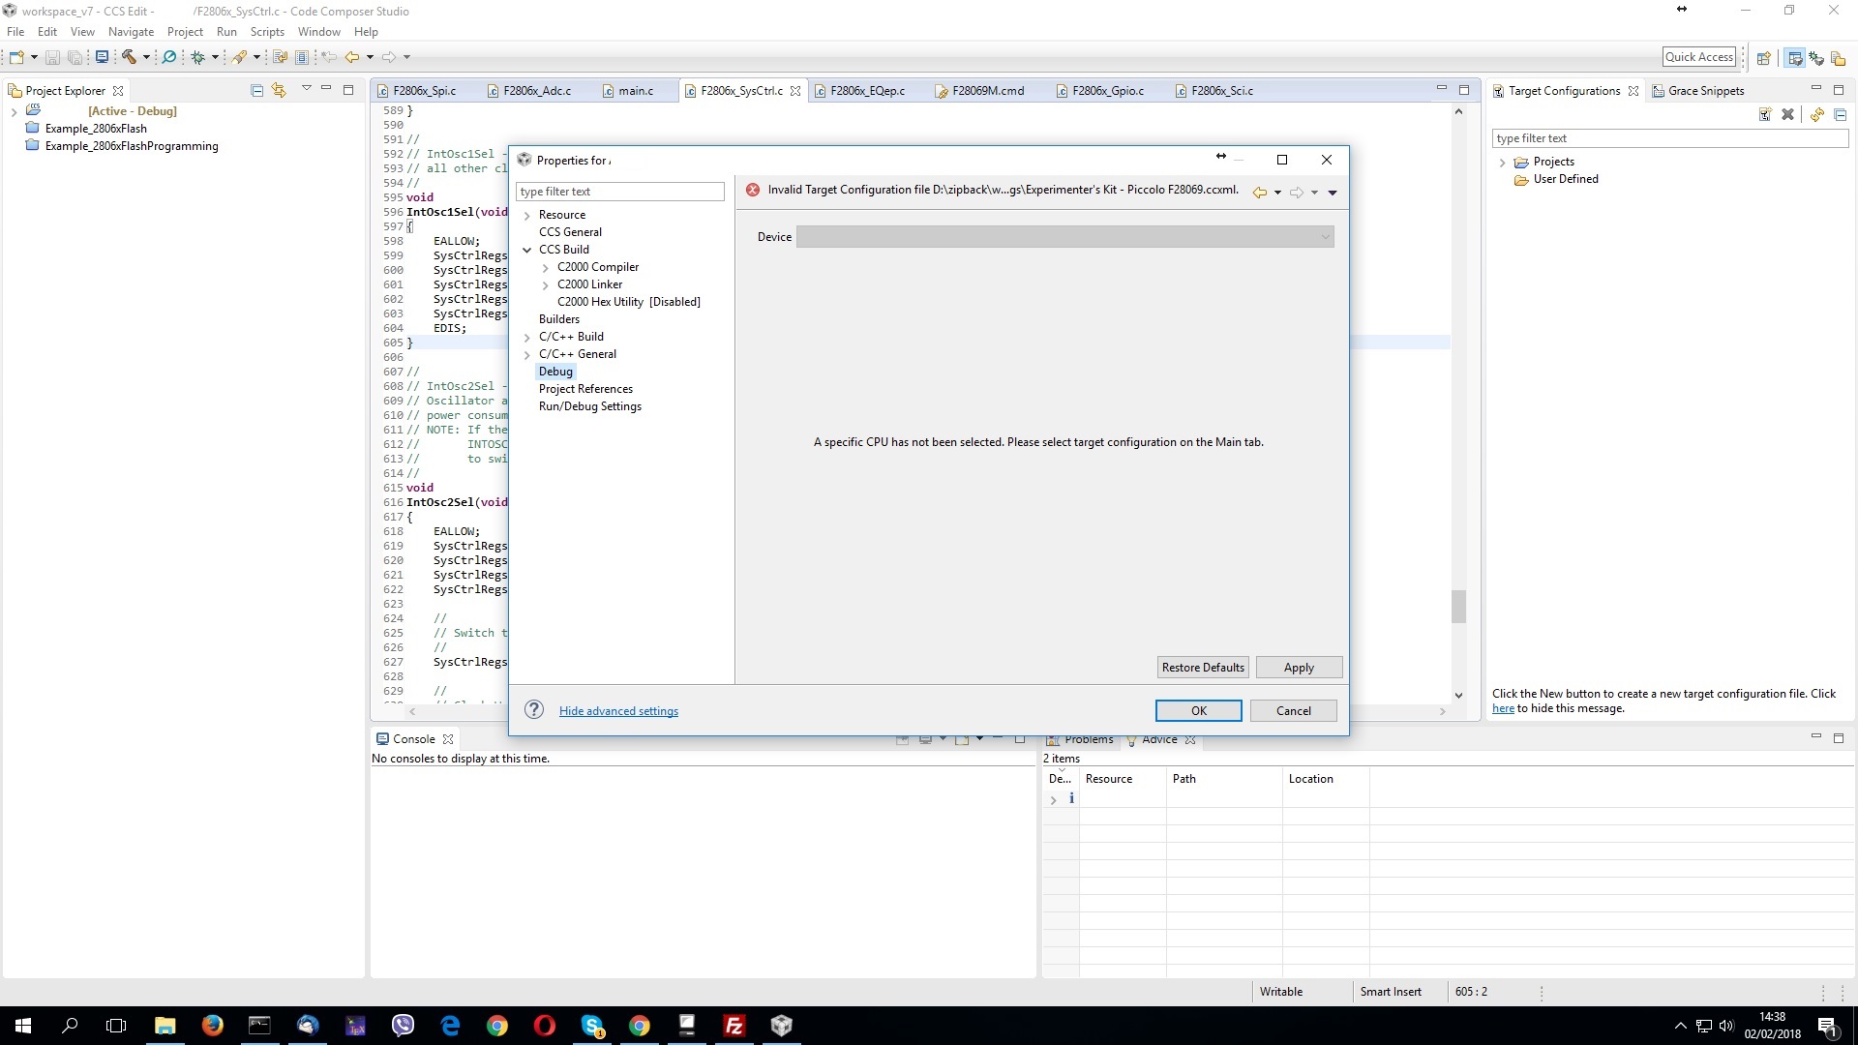This screenshot has height=1045, width=1858.
Task: Click the magnifier search toolbar icon
Action: (x=169, y=57)
